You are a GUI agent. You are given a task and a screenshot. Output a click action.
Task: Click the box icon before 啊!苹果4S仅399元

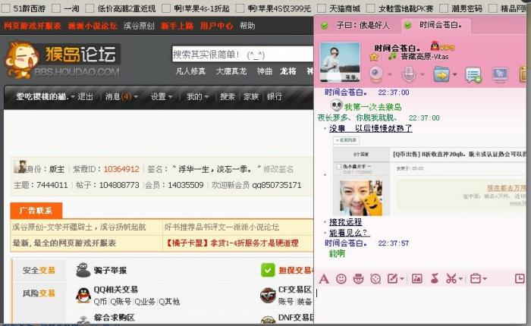pyautogui.click(x=240, y=8)
